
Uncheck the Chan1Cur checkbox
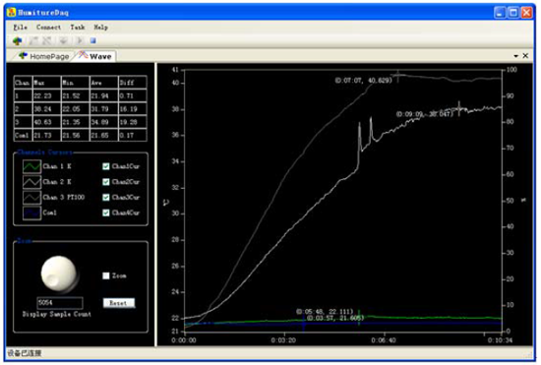click(106, 166)
